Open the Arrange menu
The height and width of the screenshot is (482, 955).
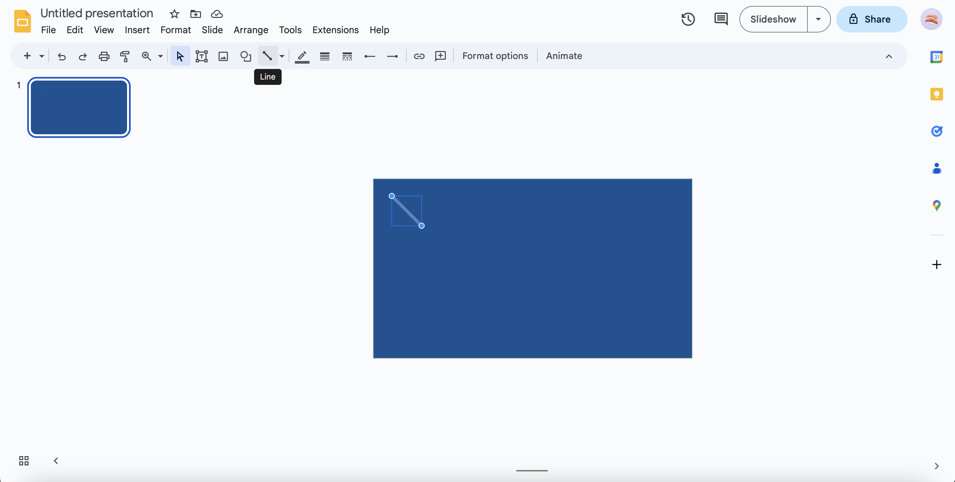[x=251, y=30]
